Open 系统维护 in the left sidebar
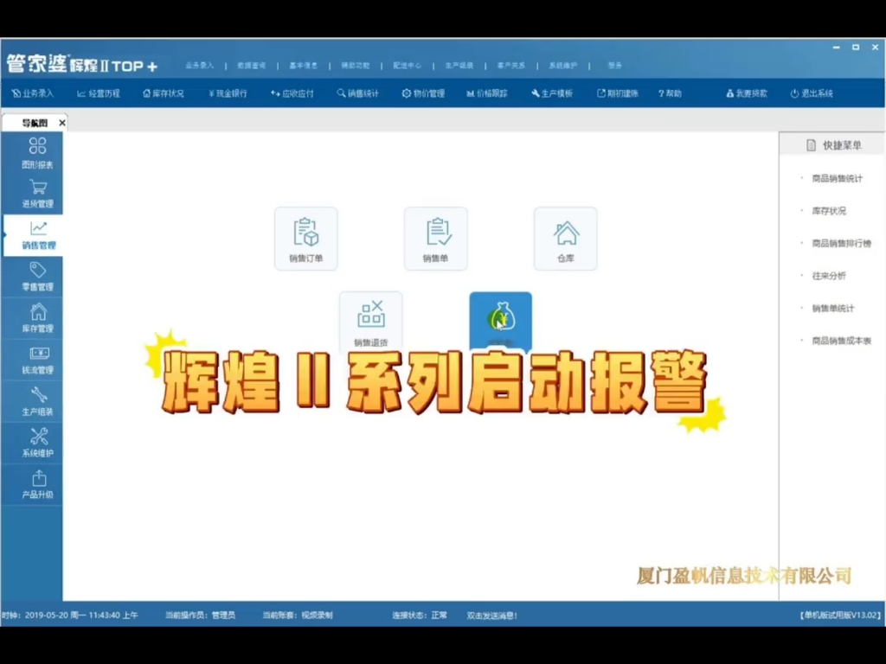The image size is (886, 664). point(37,443)
